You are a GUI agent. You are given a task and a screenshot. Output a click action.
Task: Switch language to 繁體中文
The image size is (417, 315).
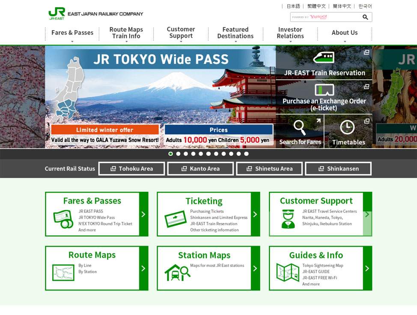(x=316, y=6)
